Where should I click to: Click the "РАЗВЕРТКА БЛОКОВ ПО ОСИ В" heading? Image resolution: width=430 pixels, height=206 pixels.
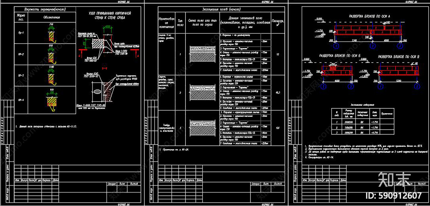[399, 57]
